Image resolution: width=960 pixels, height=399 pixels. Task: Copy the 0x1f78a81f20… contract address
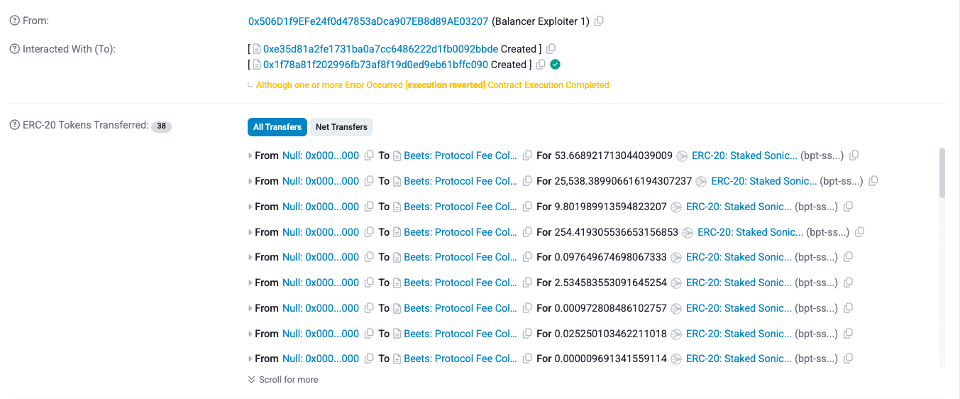[541, 65]
